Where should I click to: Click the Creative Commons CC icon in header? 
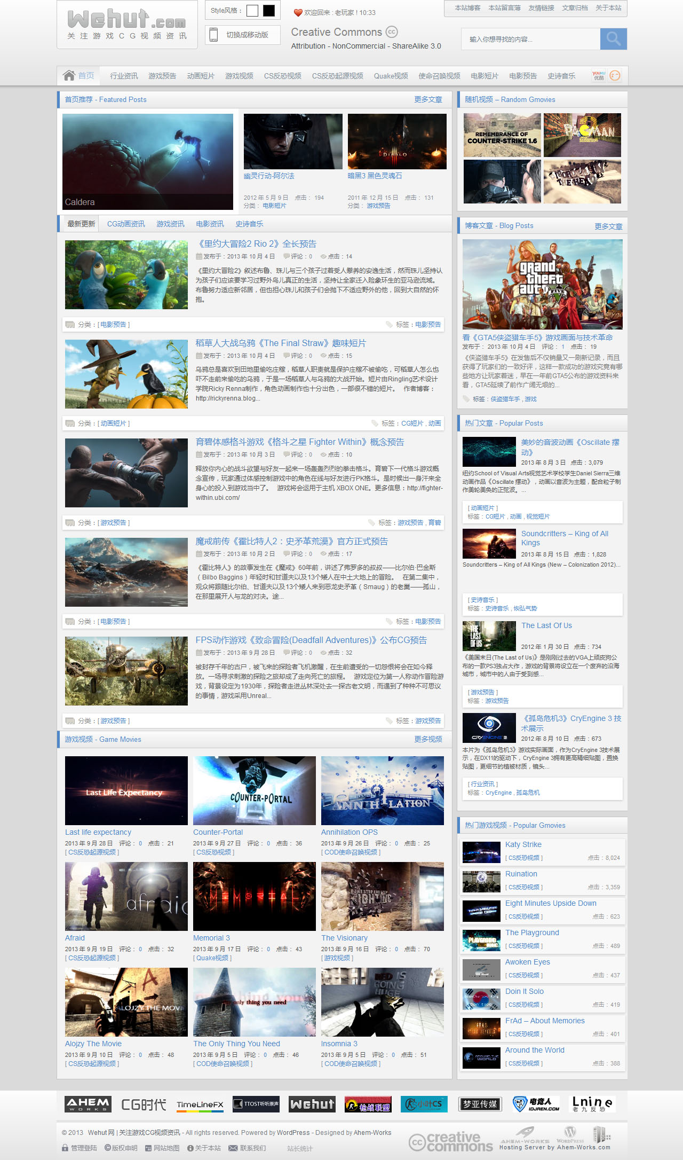click(x=392, y=32)
